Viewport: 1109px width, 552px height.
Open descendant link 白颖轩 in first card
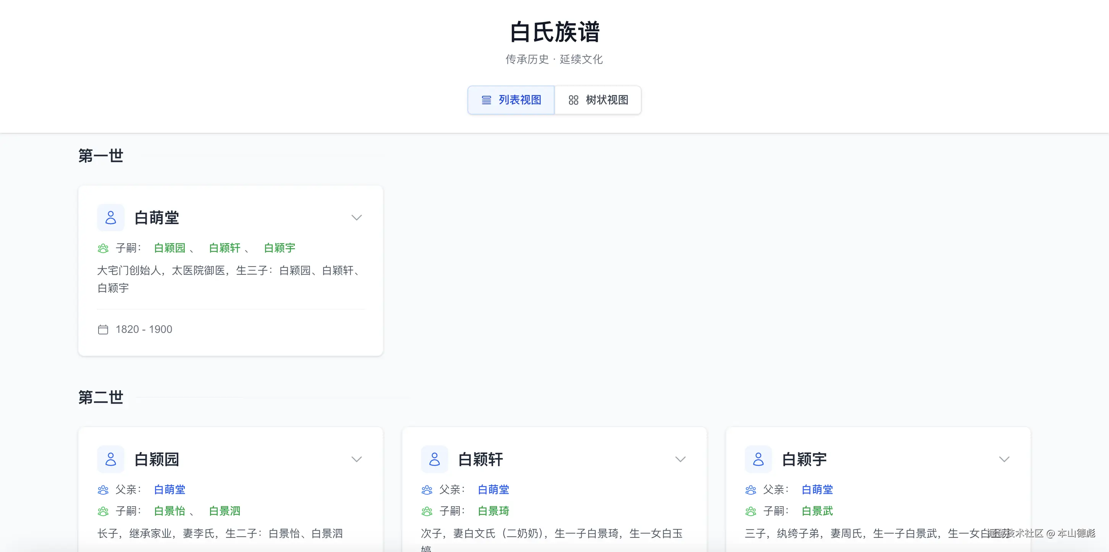(224, 248)
